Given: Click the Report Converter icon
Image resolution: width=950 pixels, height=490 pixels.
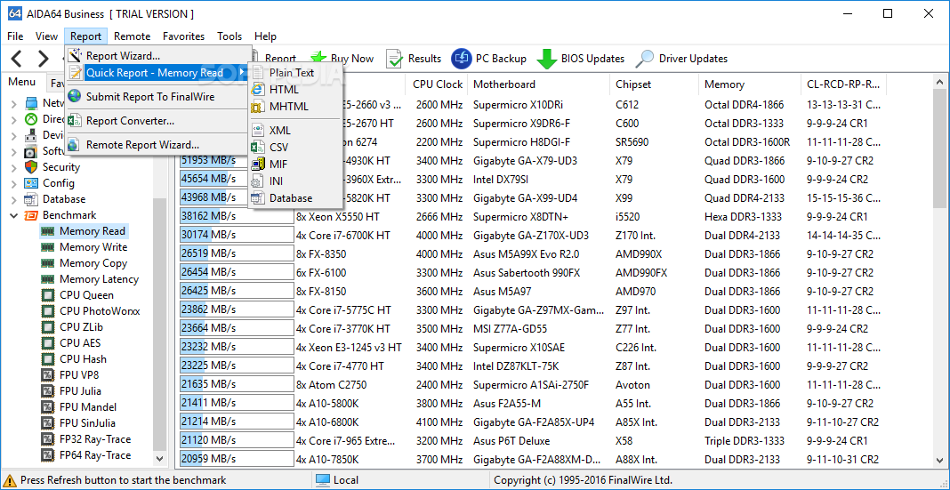Looking at the screenshot, I should pos(75,121).
